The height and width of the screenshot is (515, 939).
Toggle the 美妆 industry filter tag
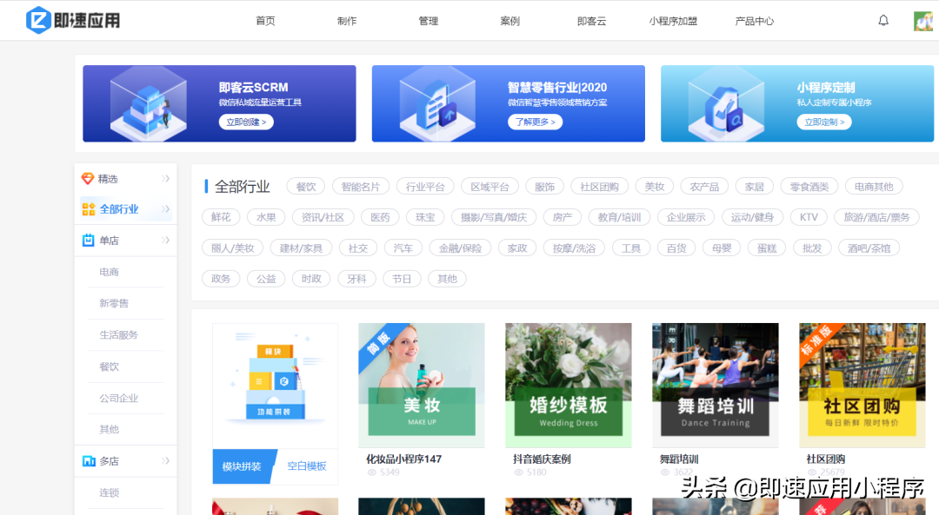click(x=654, y=186)
